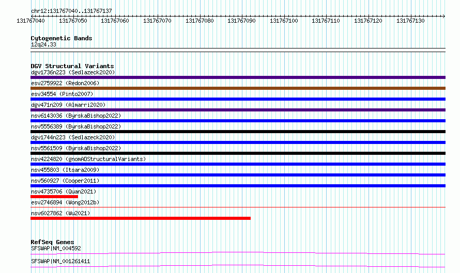Click the chr12:131767040..131767137 region label
This screenshot has width=460, height=273.
pos(71,11)
